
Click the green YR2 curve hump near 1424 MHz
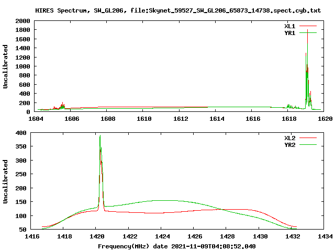pos(164,201)
